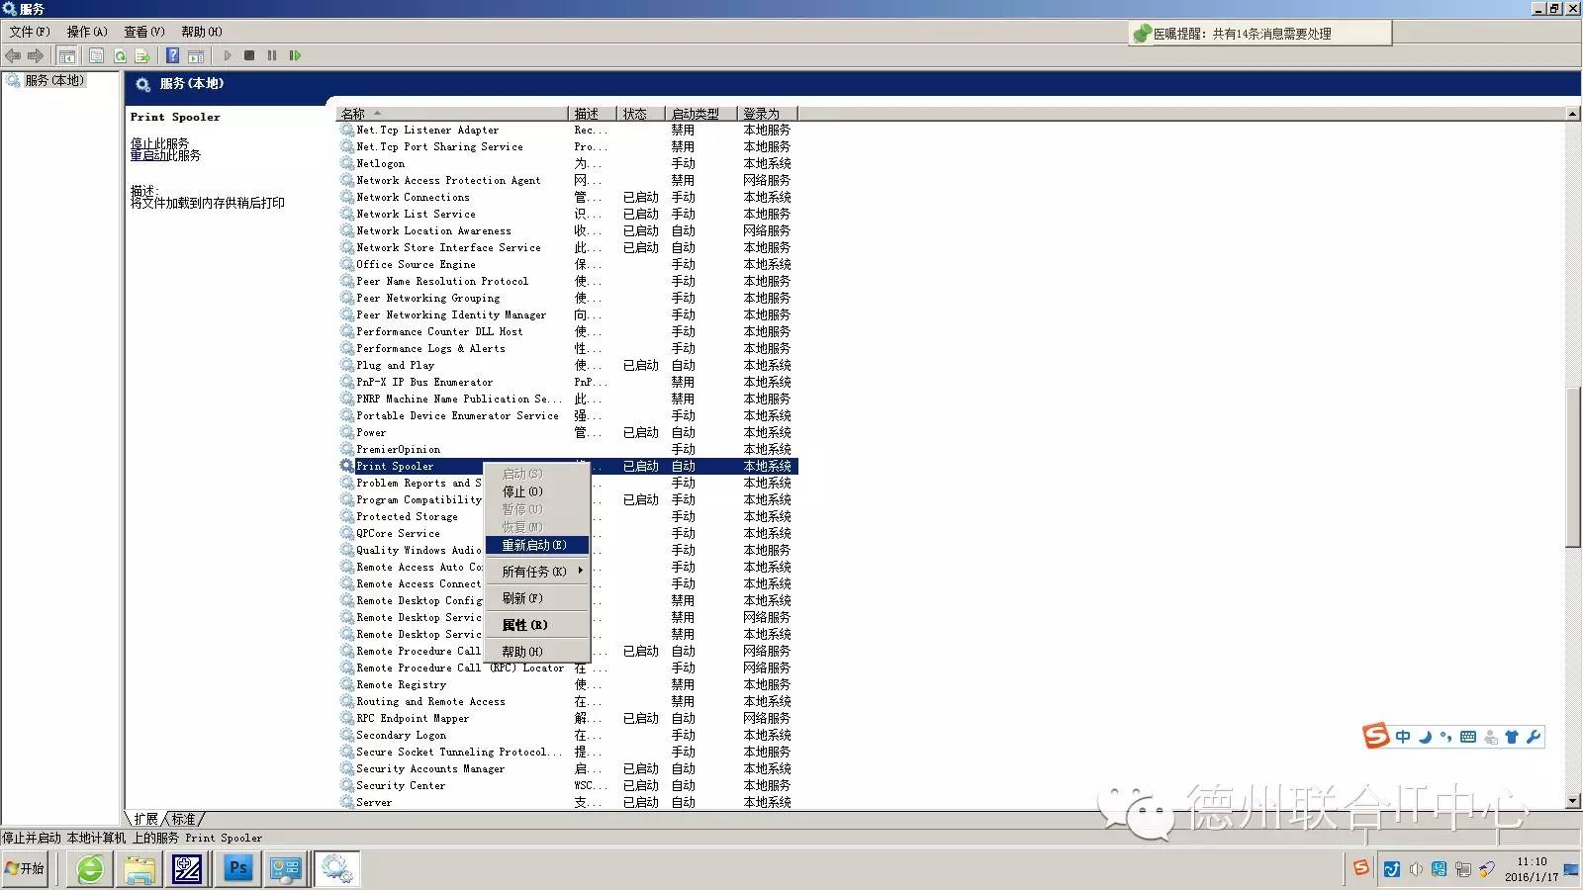Switch to the 标准 tab

tap(184, 819)
